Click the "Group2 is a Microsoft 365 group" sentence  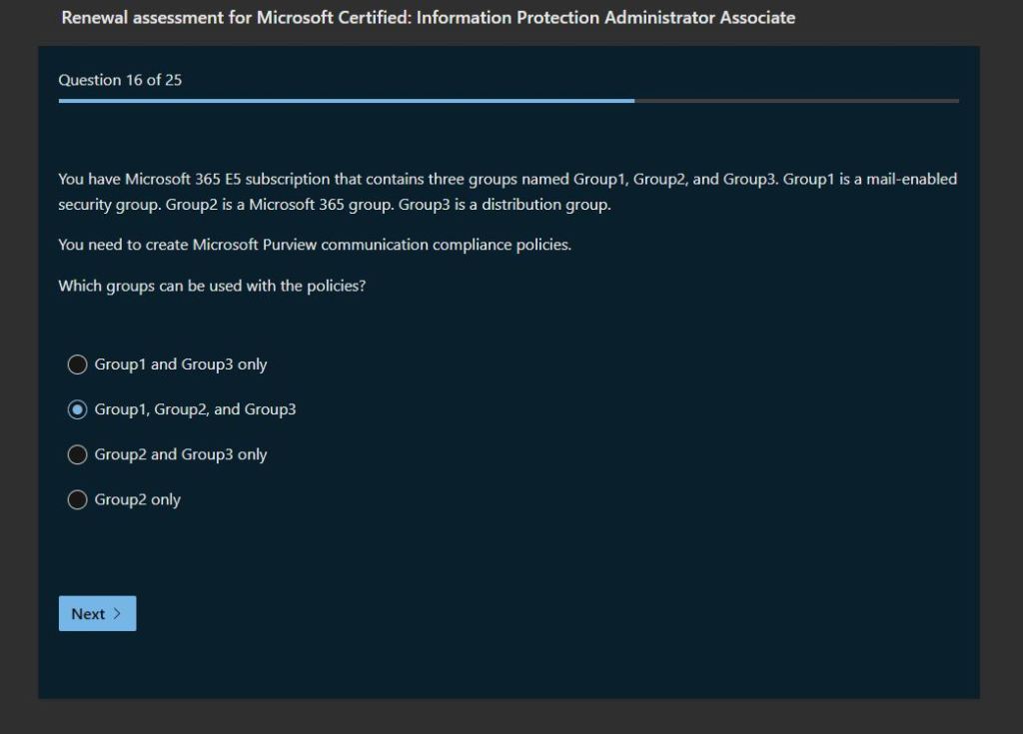280,205
